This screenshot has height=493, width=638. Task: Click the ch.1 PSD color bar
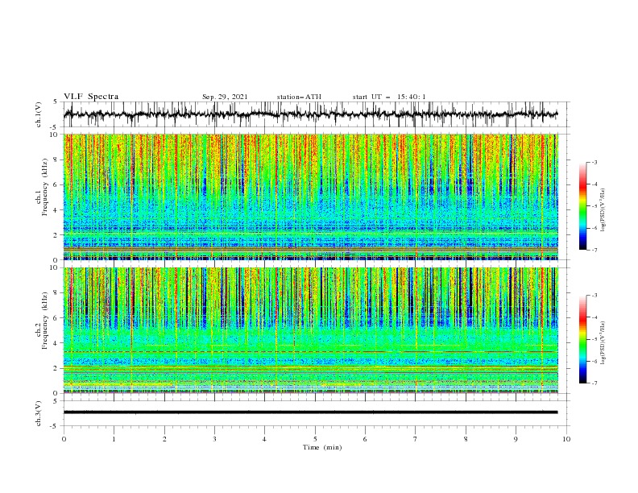582,206
